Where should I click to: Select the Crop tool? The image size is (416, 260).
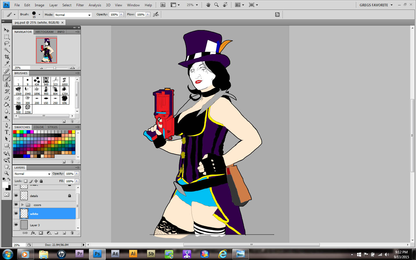pos(7,57)
